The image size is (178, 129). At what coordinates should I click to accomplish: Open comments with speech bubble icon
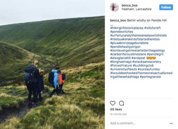click(x=121, y=103)
